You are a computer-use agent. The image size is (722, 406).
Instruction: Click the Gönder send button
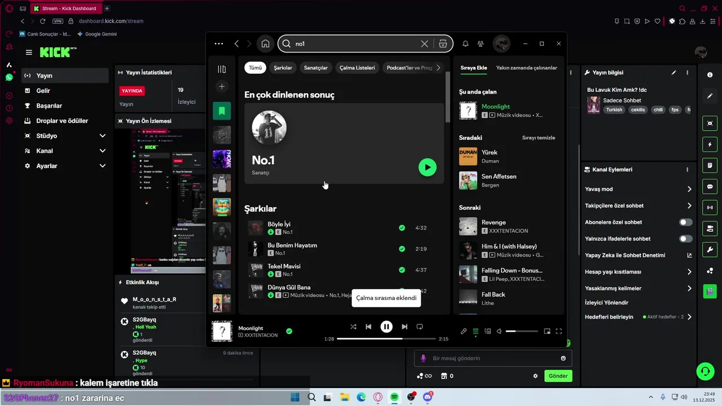(x=558, y=376)
